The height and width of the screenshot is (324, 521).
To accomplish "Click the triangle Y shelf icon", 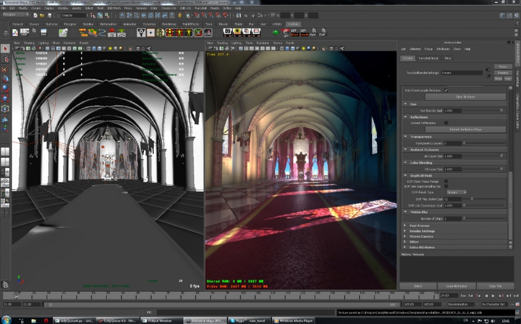I will pyautogui.click(x=141, y=32).
